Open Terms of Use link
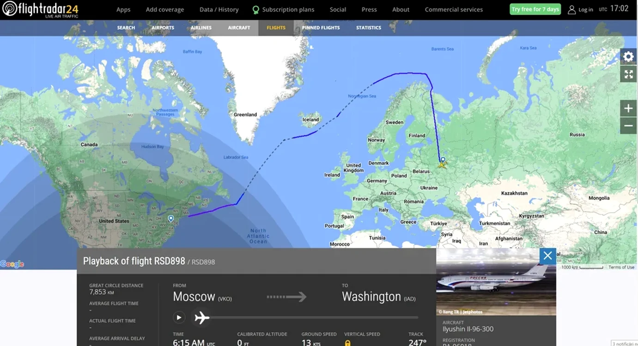This screenshot has height=346, width=638. (621, 267)
